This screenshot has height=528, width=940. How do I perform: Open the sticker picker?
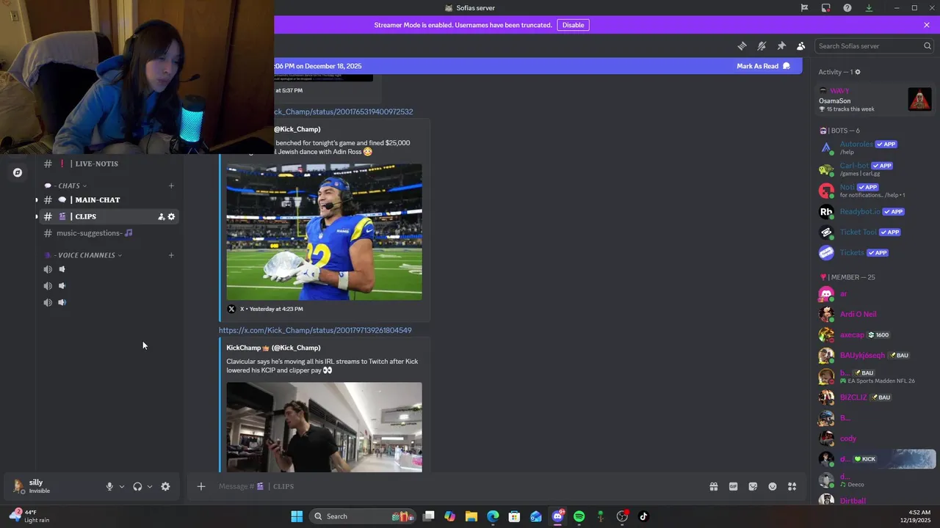tap(753, 486)
